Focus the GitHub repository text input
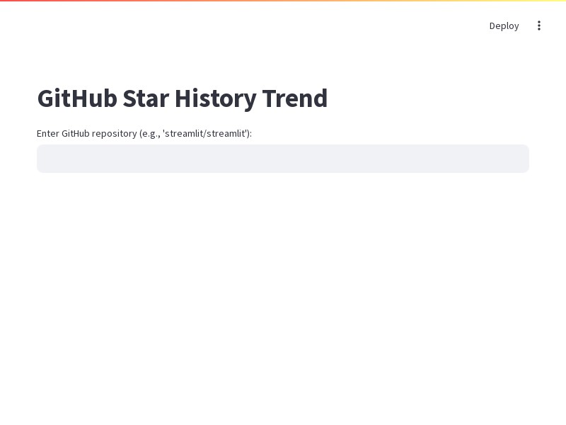Image resolution: width=566 pixels, height=425 pixels. click(283, 159)
